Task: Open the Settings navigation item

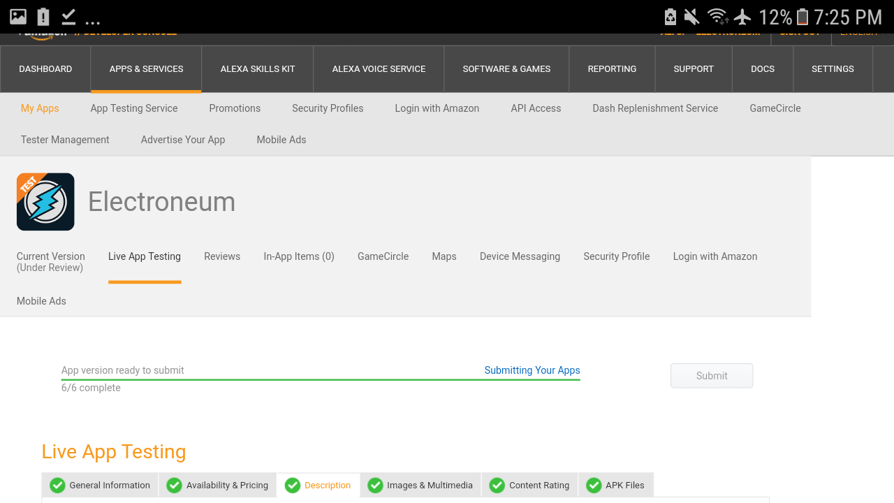Action: (x=833, y=69)
